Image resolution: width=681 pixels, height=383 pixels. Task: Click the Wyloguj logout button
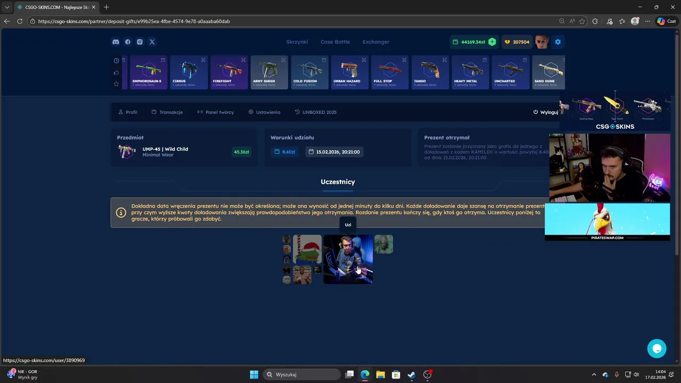(x=546, y=112)
